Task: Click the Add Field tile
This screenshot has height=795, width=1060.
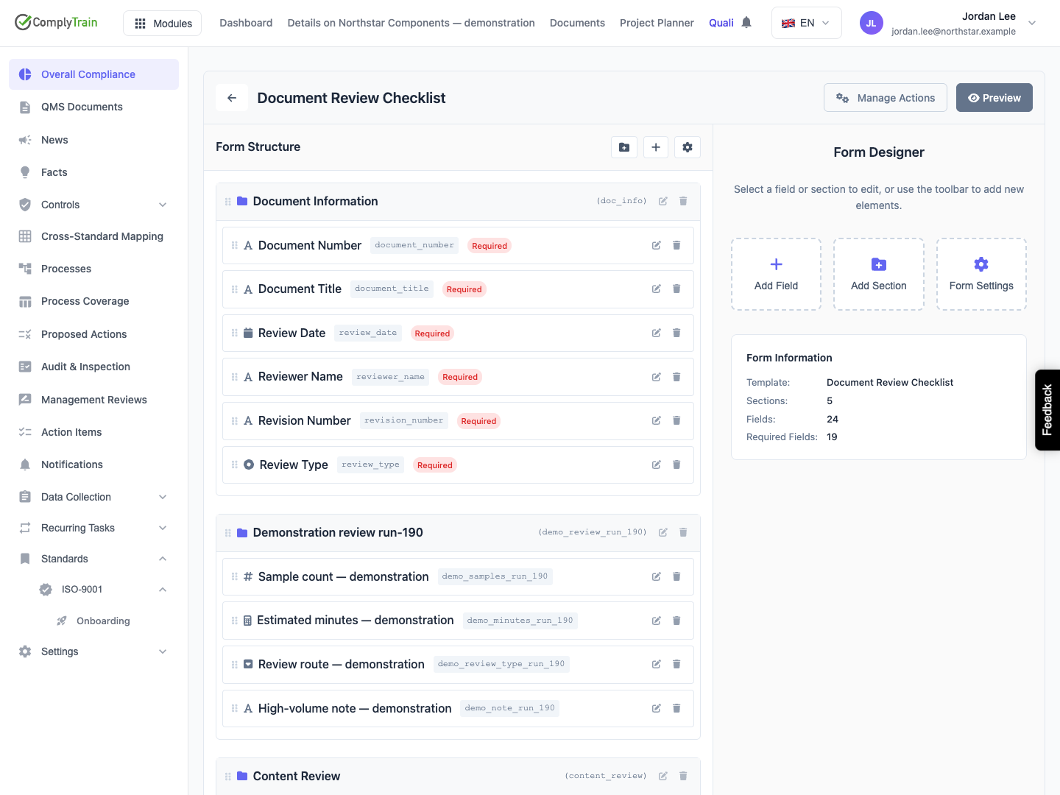Action: coord(776,274)
